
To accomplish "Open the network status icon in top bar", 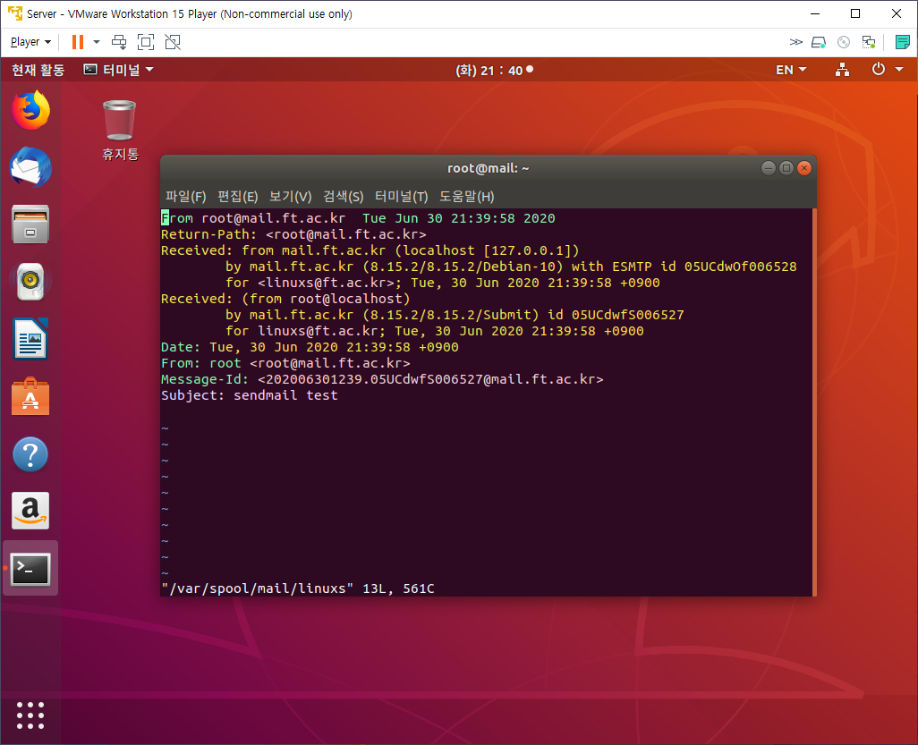I will coord(843,70).
